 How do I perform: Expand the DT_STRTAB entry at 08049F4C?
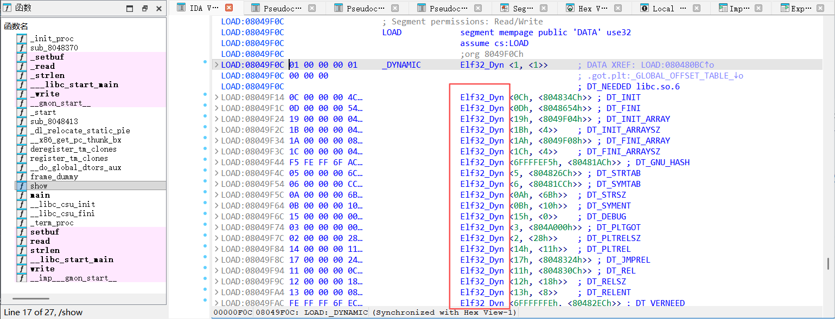pyautogui.click(x=217, y=173)
